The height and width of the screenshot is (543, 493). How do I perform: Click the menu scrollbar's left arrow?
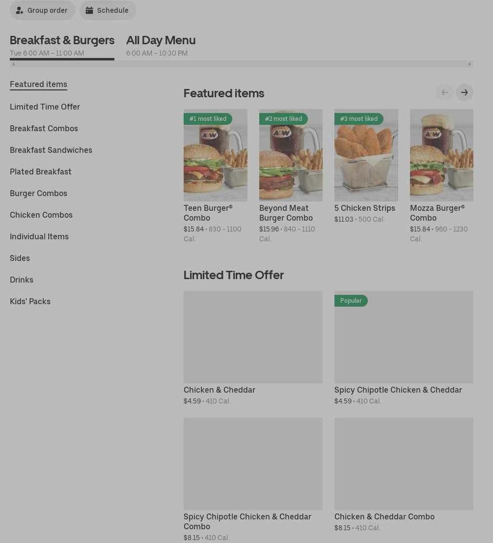coord(13,64)
